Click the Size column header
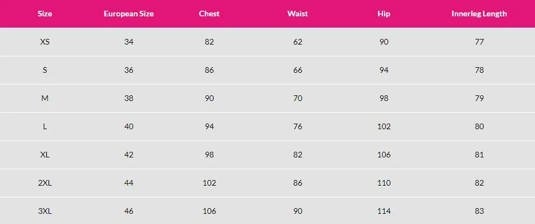The image size is (535, 224). click(45, 14)
